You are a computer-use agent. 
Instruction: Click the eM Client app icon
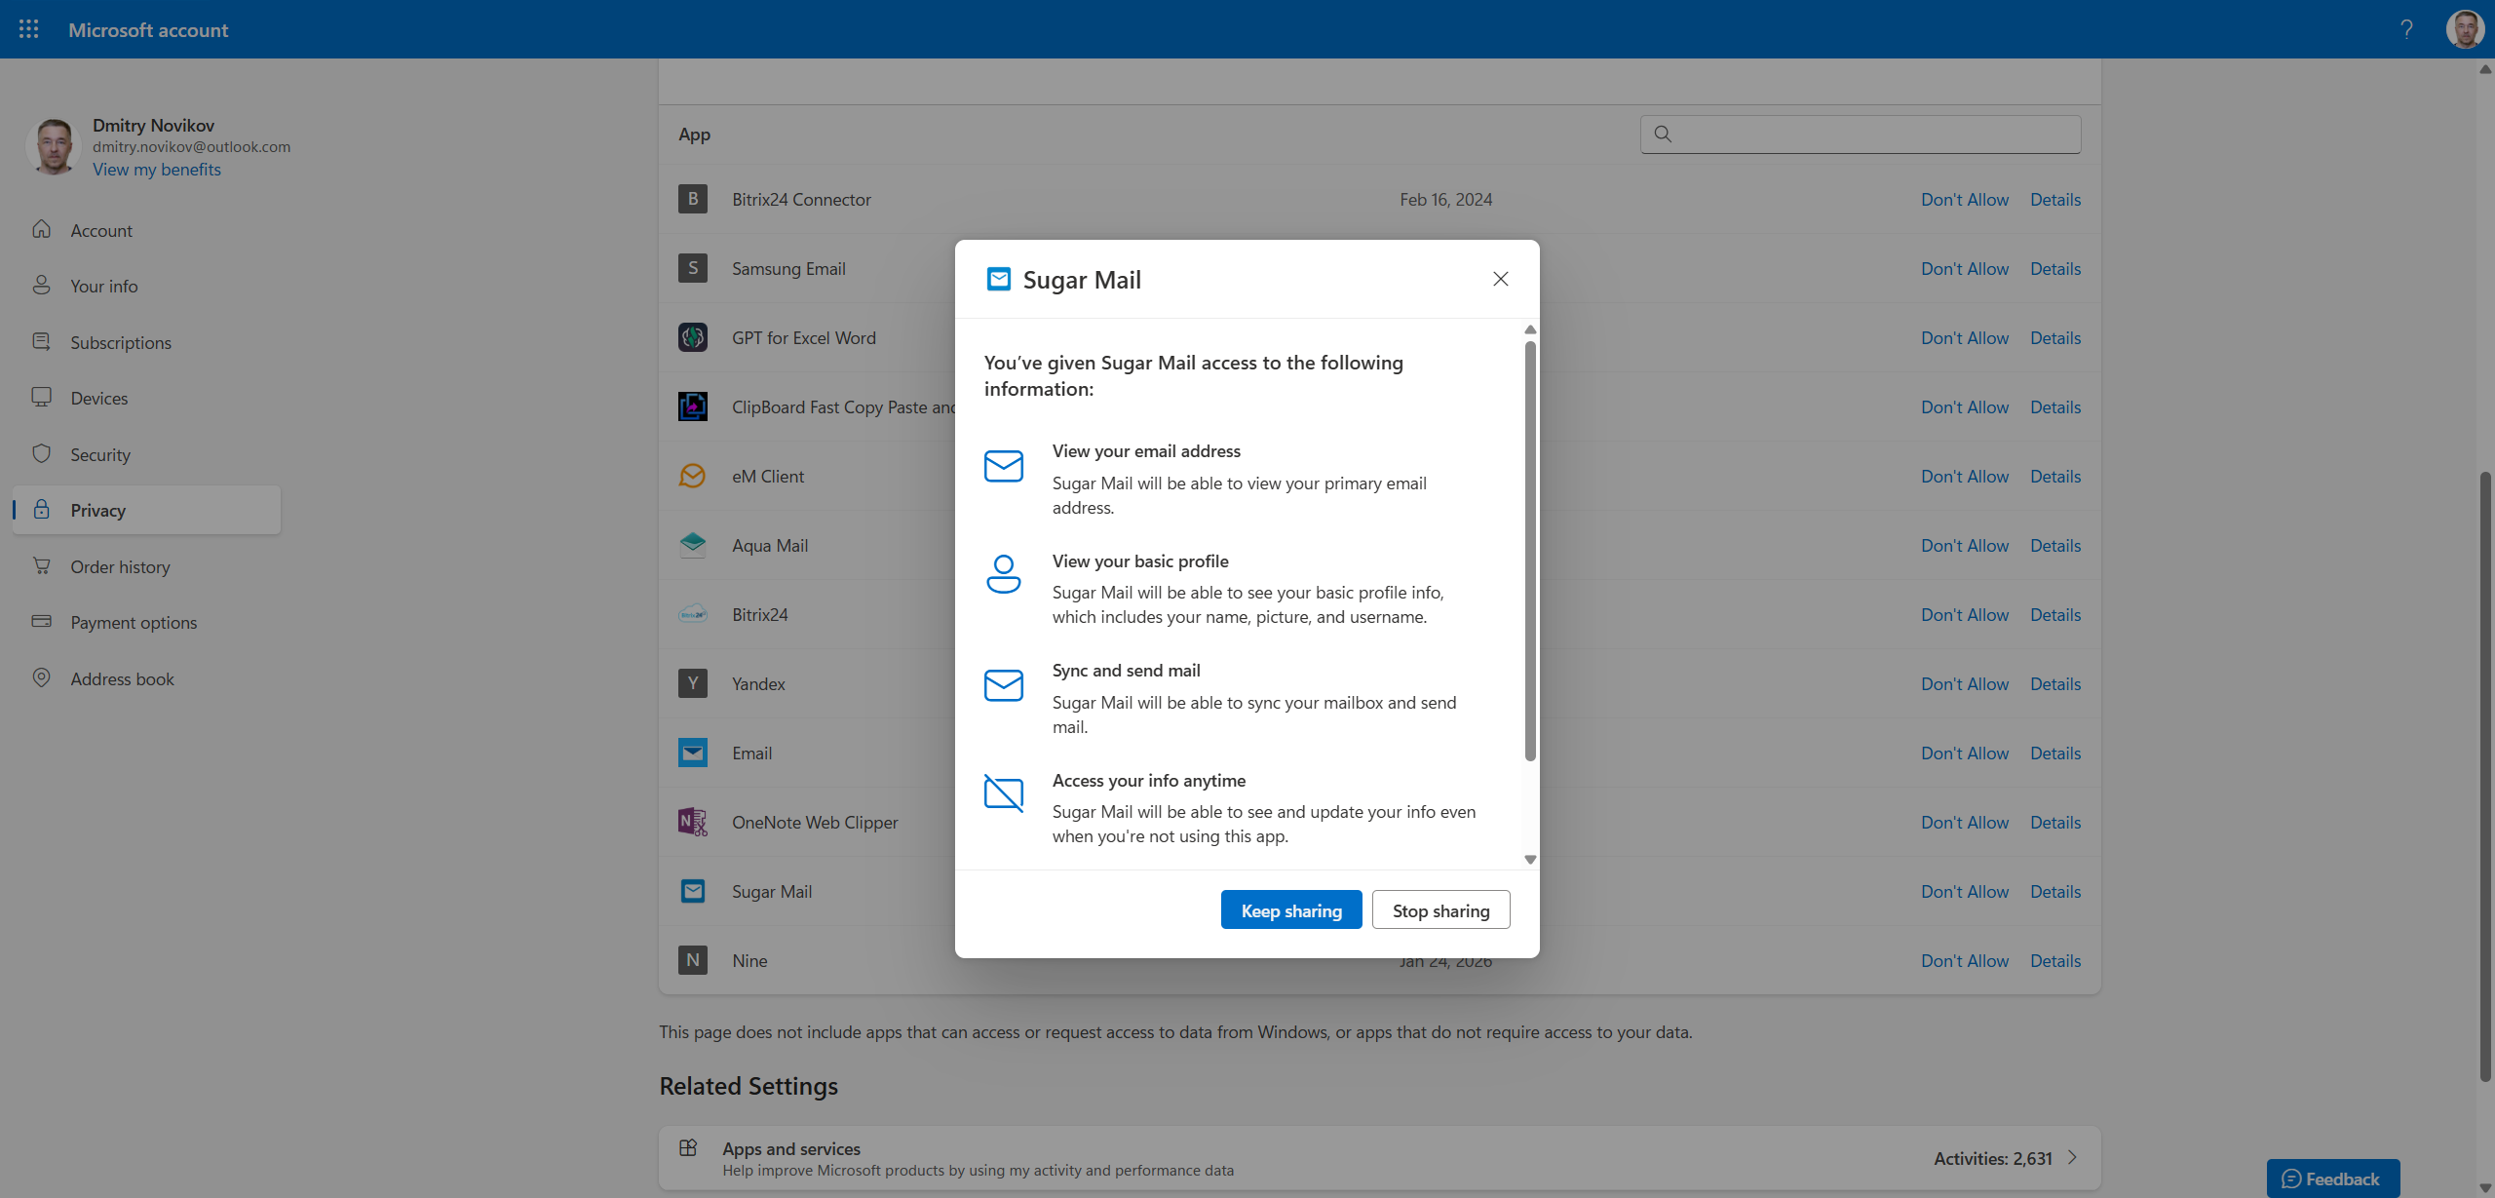point(692,476)
